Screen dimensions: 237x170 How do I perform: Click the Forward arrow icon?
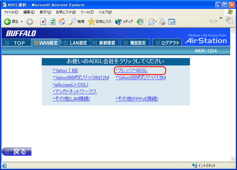pos(30,22)
